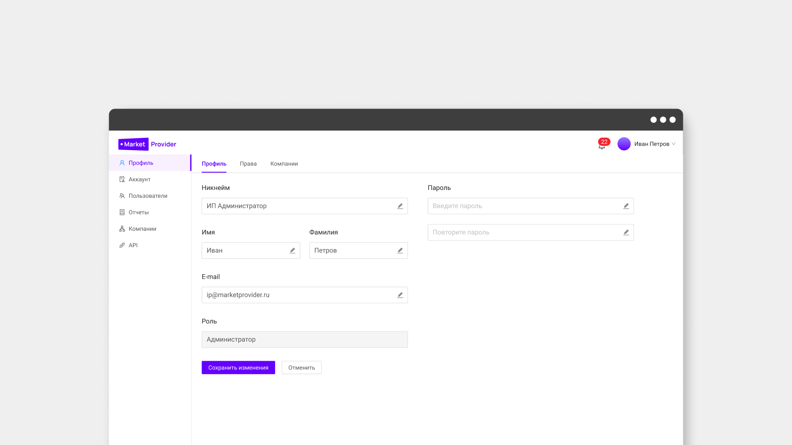Click the edit pencil in Никнейм field
Image resolution: width=792 pixels, height=445 pixels.
(x=400, y=206)
